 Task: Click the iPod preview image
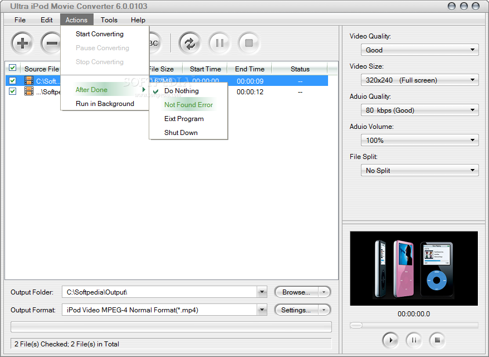(413, 268)
